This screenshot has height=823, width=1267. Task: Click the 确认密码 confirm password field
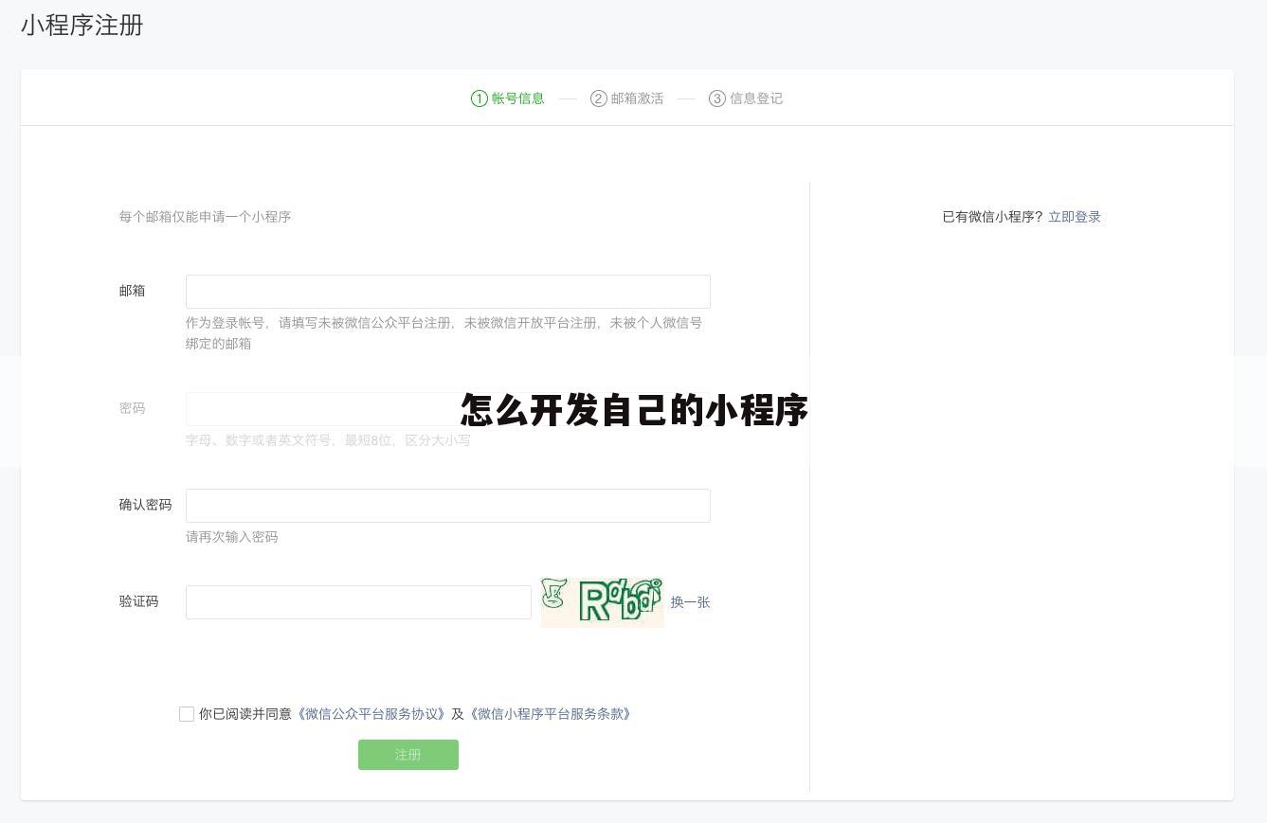448,506
